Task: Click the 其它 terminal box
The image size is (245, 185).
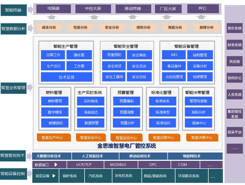Action: click(203, 9)
